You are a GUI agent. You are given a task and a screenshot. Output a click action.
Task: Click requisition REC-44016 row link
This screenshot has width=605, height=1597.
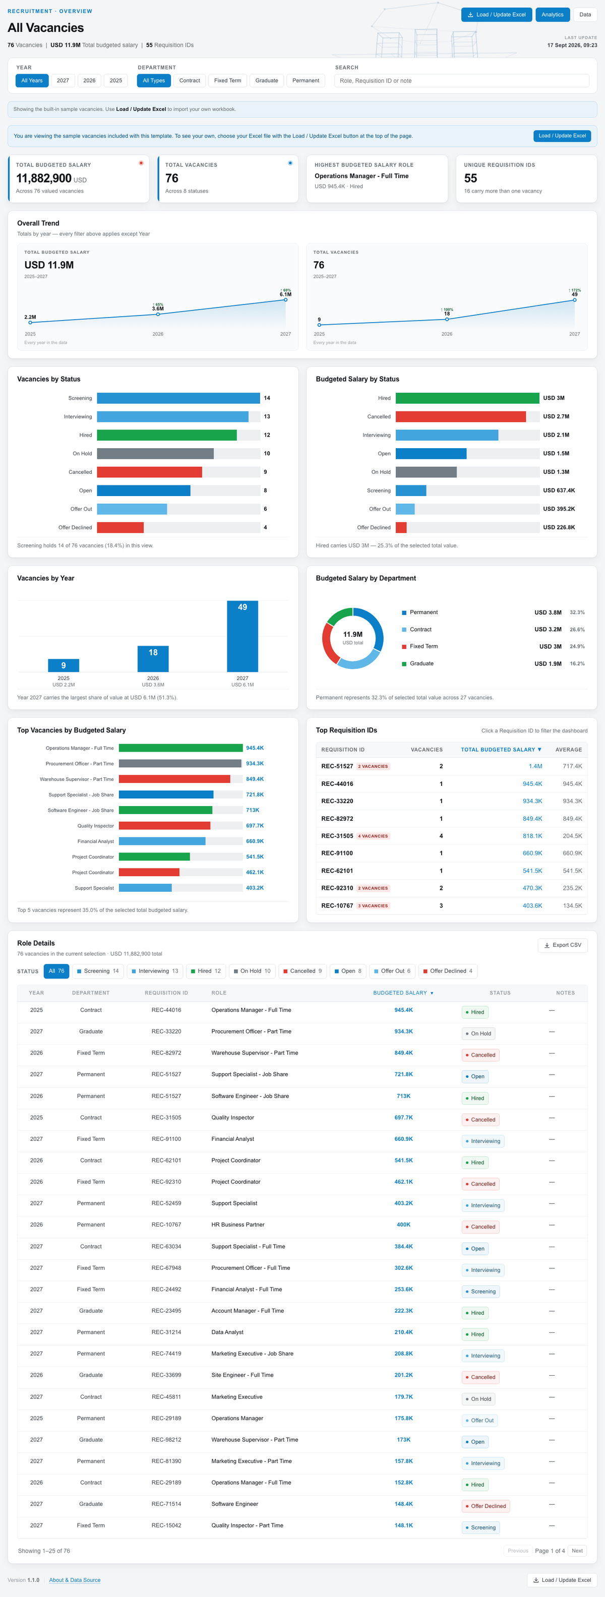pos(337,783)
